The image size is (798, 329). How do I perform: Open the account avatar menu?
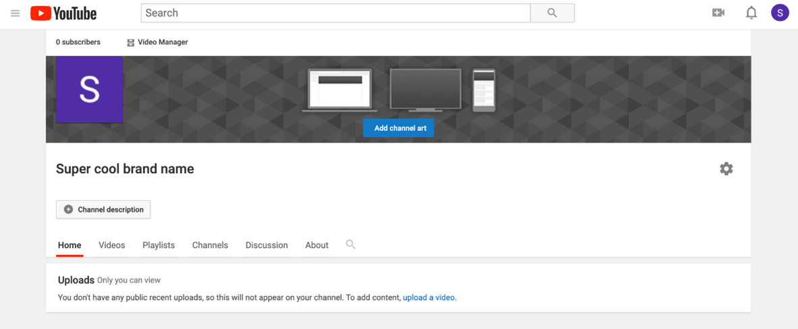[780, 13]
